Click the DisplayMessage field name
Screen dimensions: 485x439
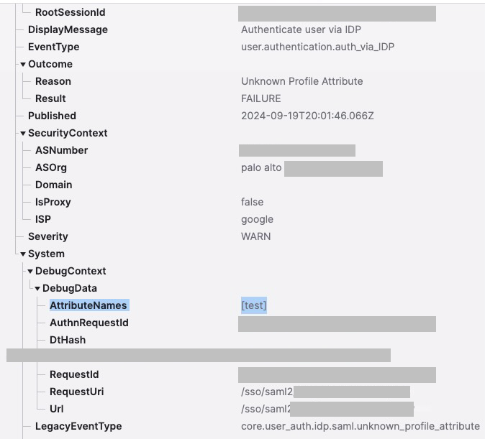coord(68,29)
